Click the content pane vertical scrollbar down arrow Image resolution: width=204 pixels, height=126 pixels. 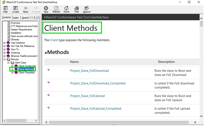point(201,116)
